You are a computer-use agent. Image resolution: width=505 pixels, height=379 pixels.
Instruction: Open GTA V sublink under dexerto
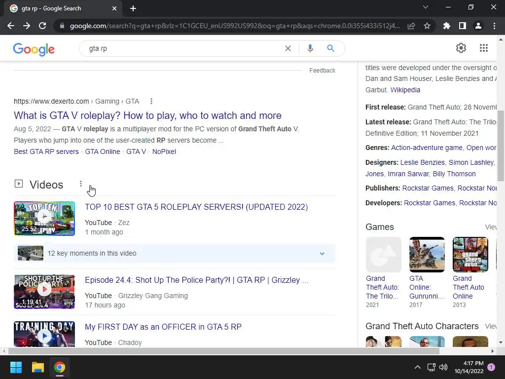pyautogui.click(x=136, y=152)
